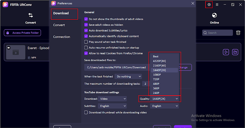Open settings gear icon in title bar
The width and height of the screenshot is (245, 128).
click(209, 5)
